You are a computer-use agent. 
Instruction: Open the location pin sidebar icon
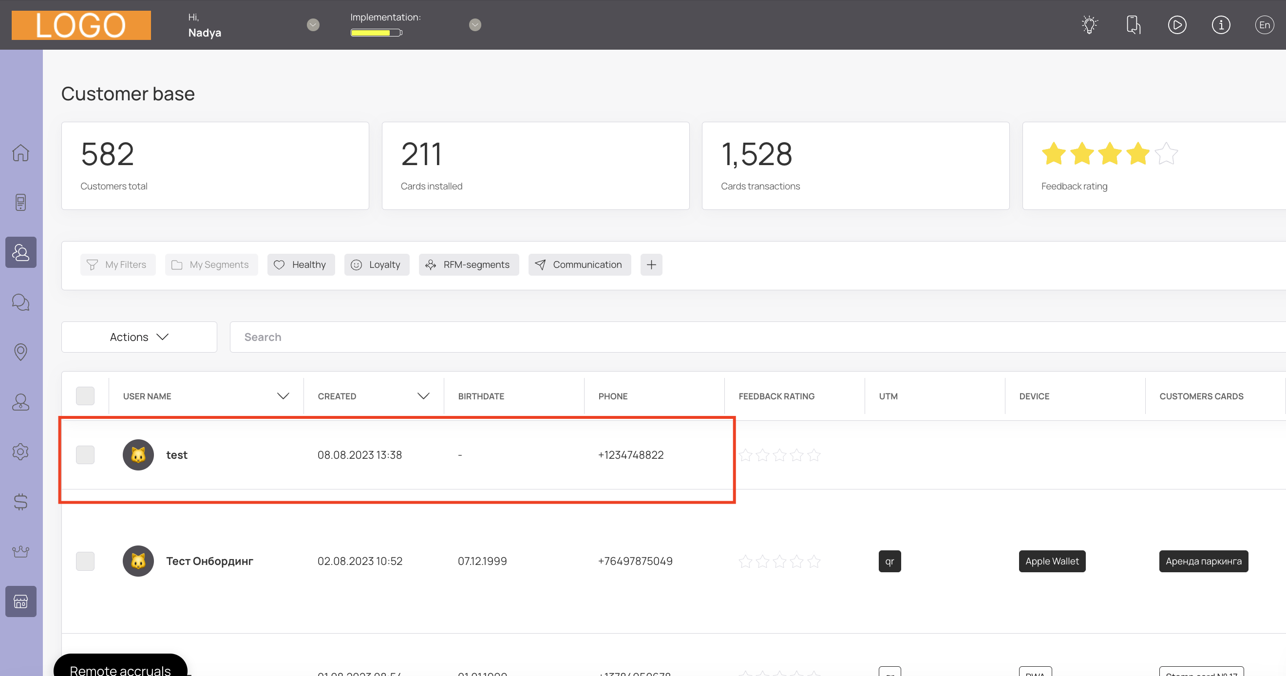20,352
